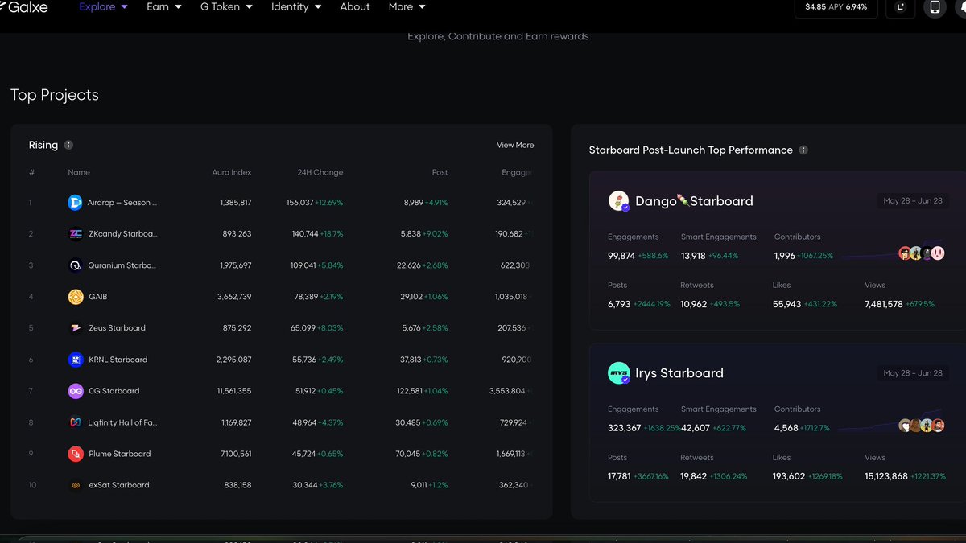Click the Plume Starboard logo icon
The height and width of the screenshot is (543, 966).
pos(76,454)
